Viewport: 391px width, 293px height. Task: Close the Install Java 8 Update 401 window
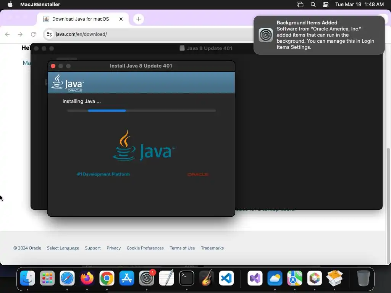(x=53, y=66)
